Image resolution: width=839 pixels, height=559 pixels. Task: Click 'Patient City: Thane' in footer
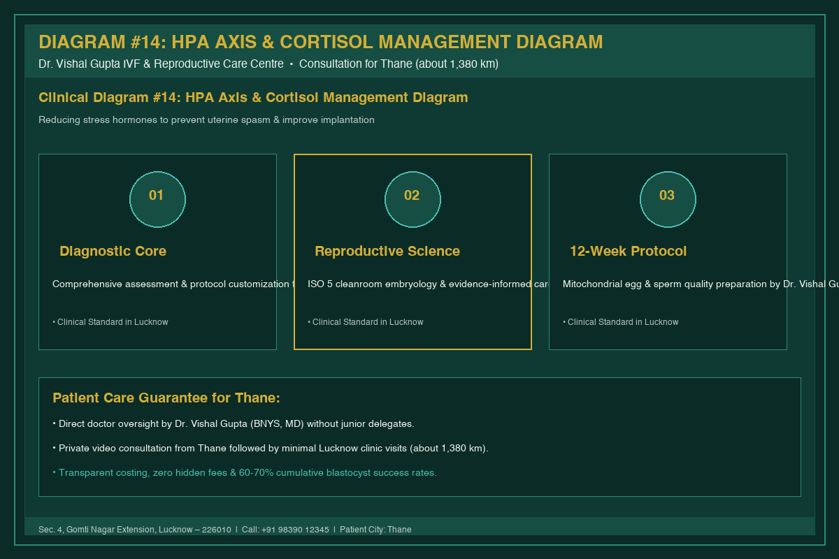375,530
